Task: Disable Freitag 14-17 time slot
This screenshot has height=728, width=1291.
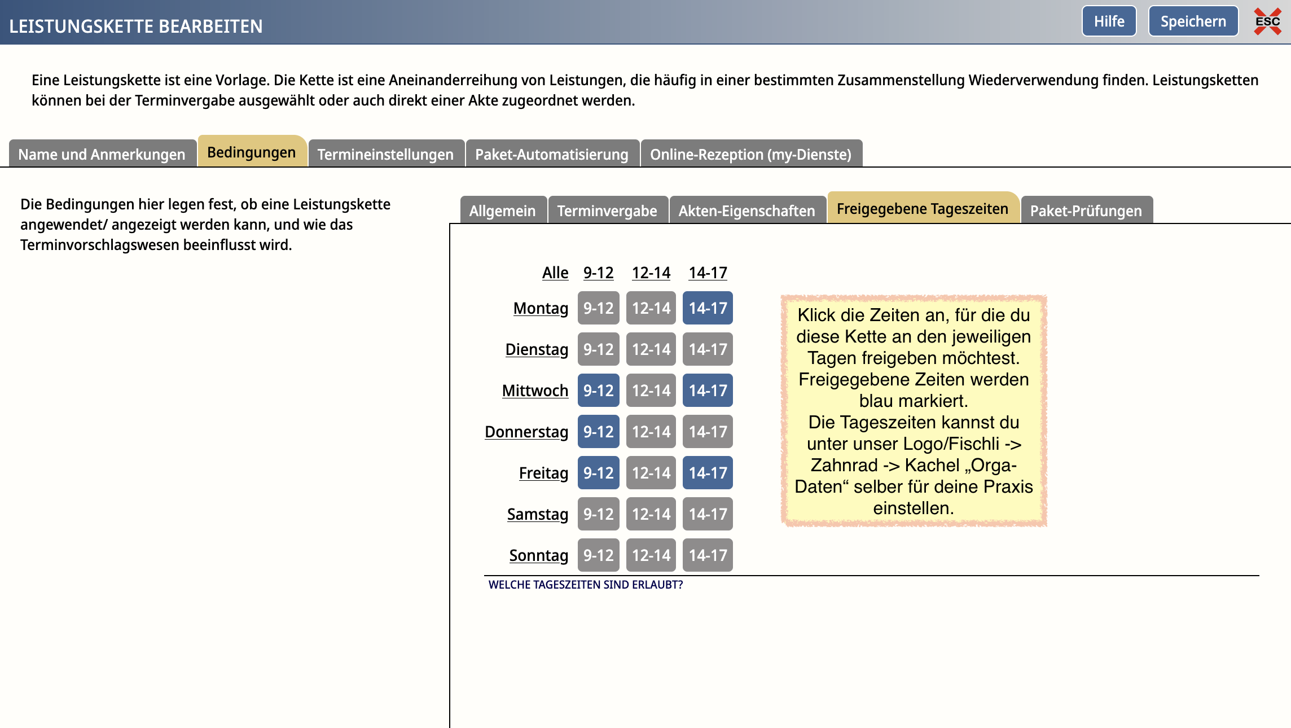Action: pos(708,473)
